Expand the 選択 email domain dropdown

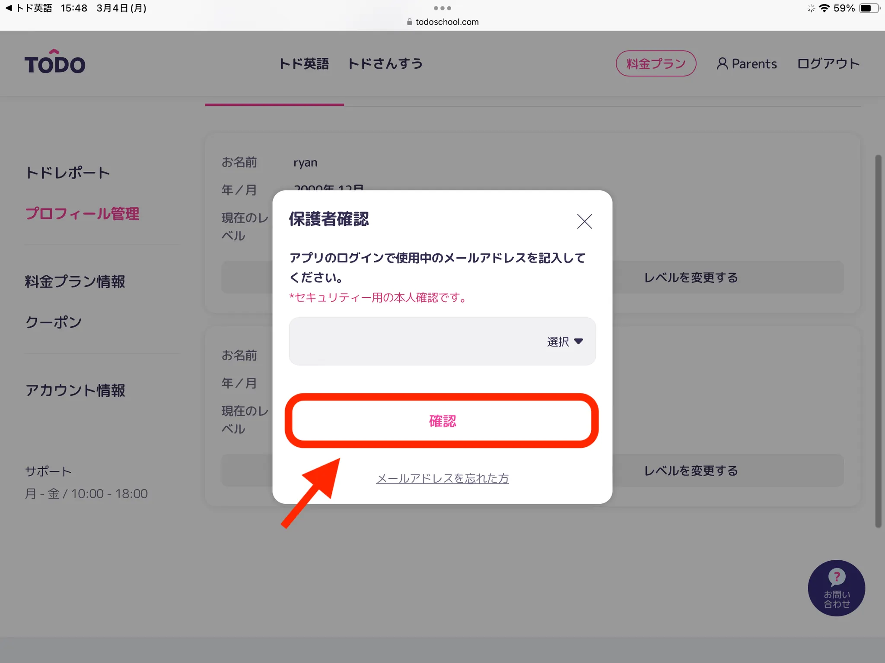(x=565, y=341)
